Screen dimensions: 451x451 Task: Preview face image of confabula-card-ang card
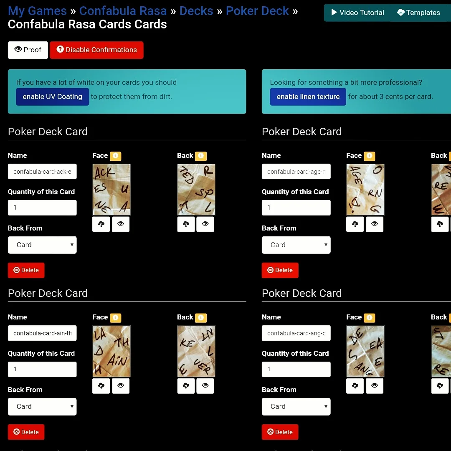coord(375,386)
